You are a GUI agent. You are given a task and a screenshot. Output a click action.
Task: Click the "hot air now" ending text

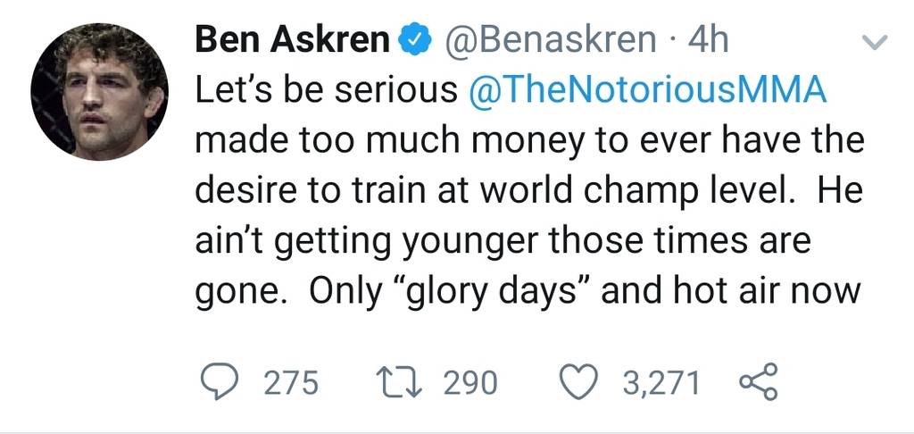click(767, 293)
